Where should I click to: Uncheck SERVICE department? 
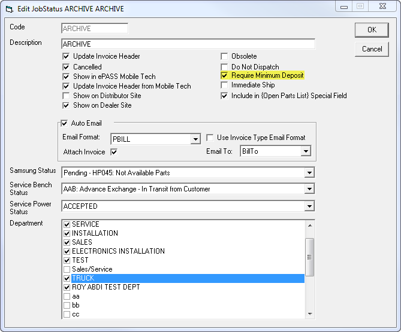coord(67,224)
